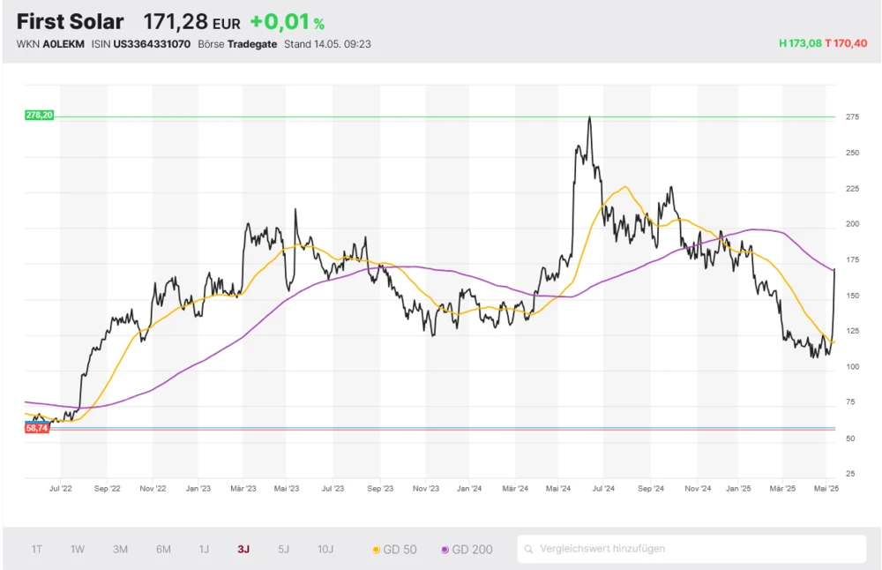The height and width of the screenshot is (570, 882).
Task: Click the purple dot beside GD 200
Action: 445,550
